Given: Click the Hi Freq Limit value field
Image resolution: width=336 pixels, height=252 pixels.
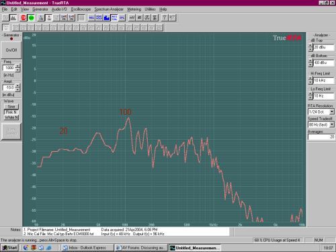Looking at the screenshot, I should (324, 81).
